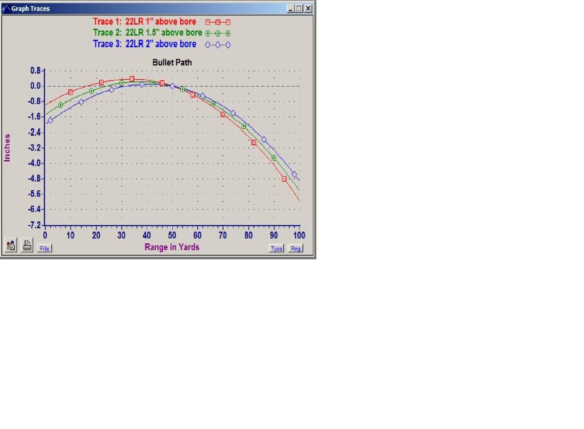Minimize the Graph Traces window
The height and width of the screenshot is (429, 584).
click(x=292, y=9)
